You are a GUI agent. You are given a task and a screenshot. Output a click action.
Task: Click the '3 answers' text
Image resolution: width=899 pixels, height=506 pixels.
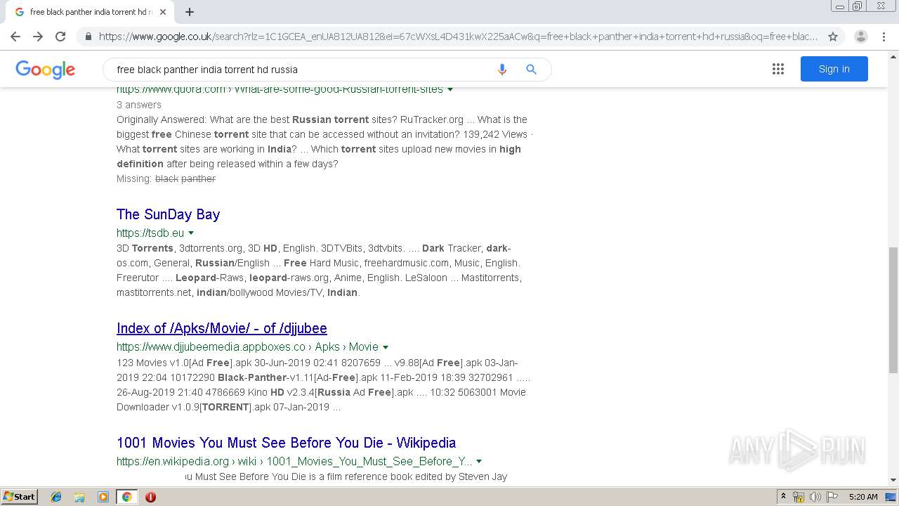coord(139,105)
